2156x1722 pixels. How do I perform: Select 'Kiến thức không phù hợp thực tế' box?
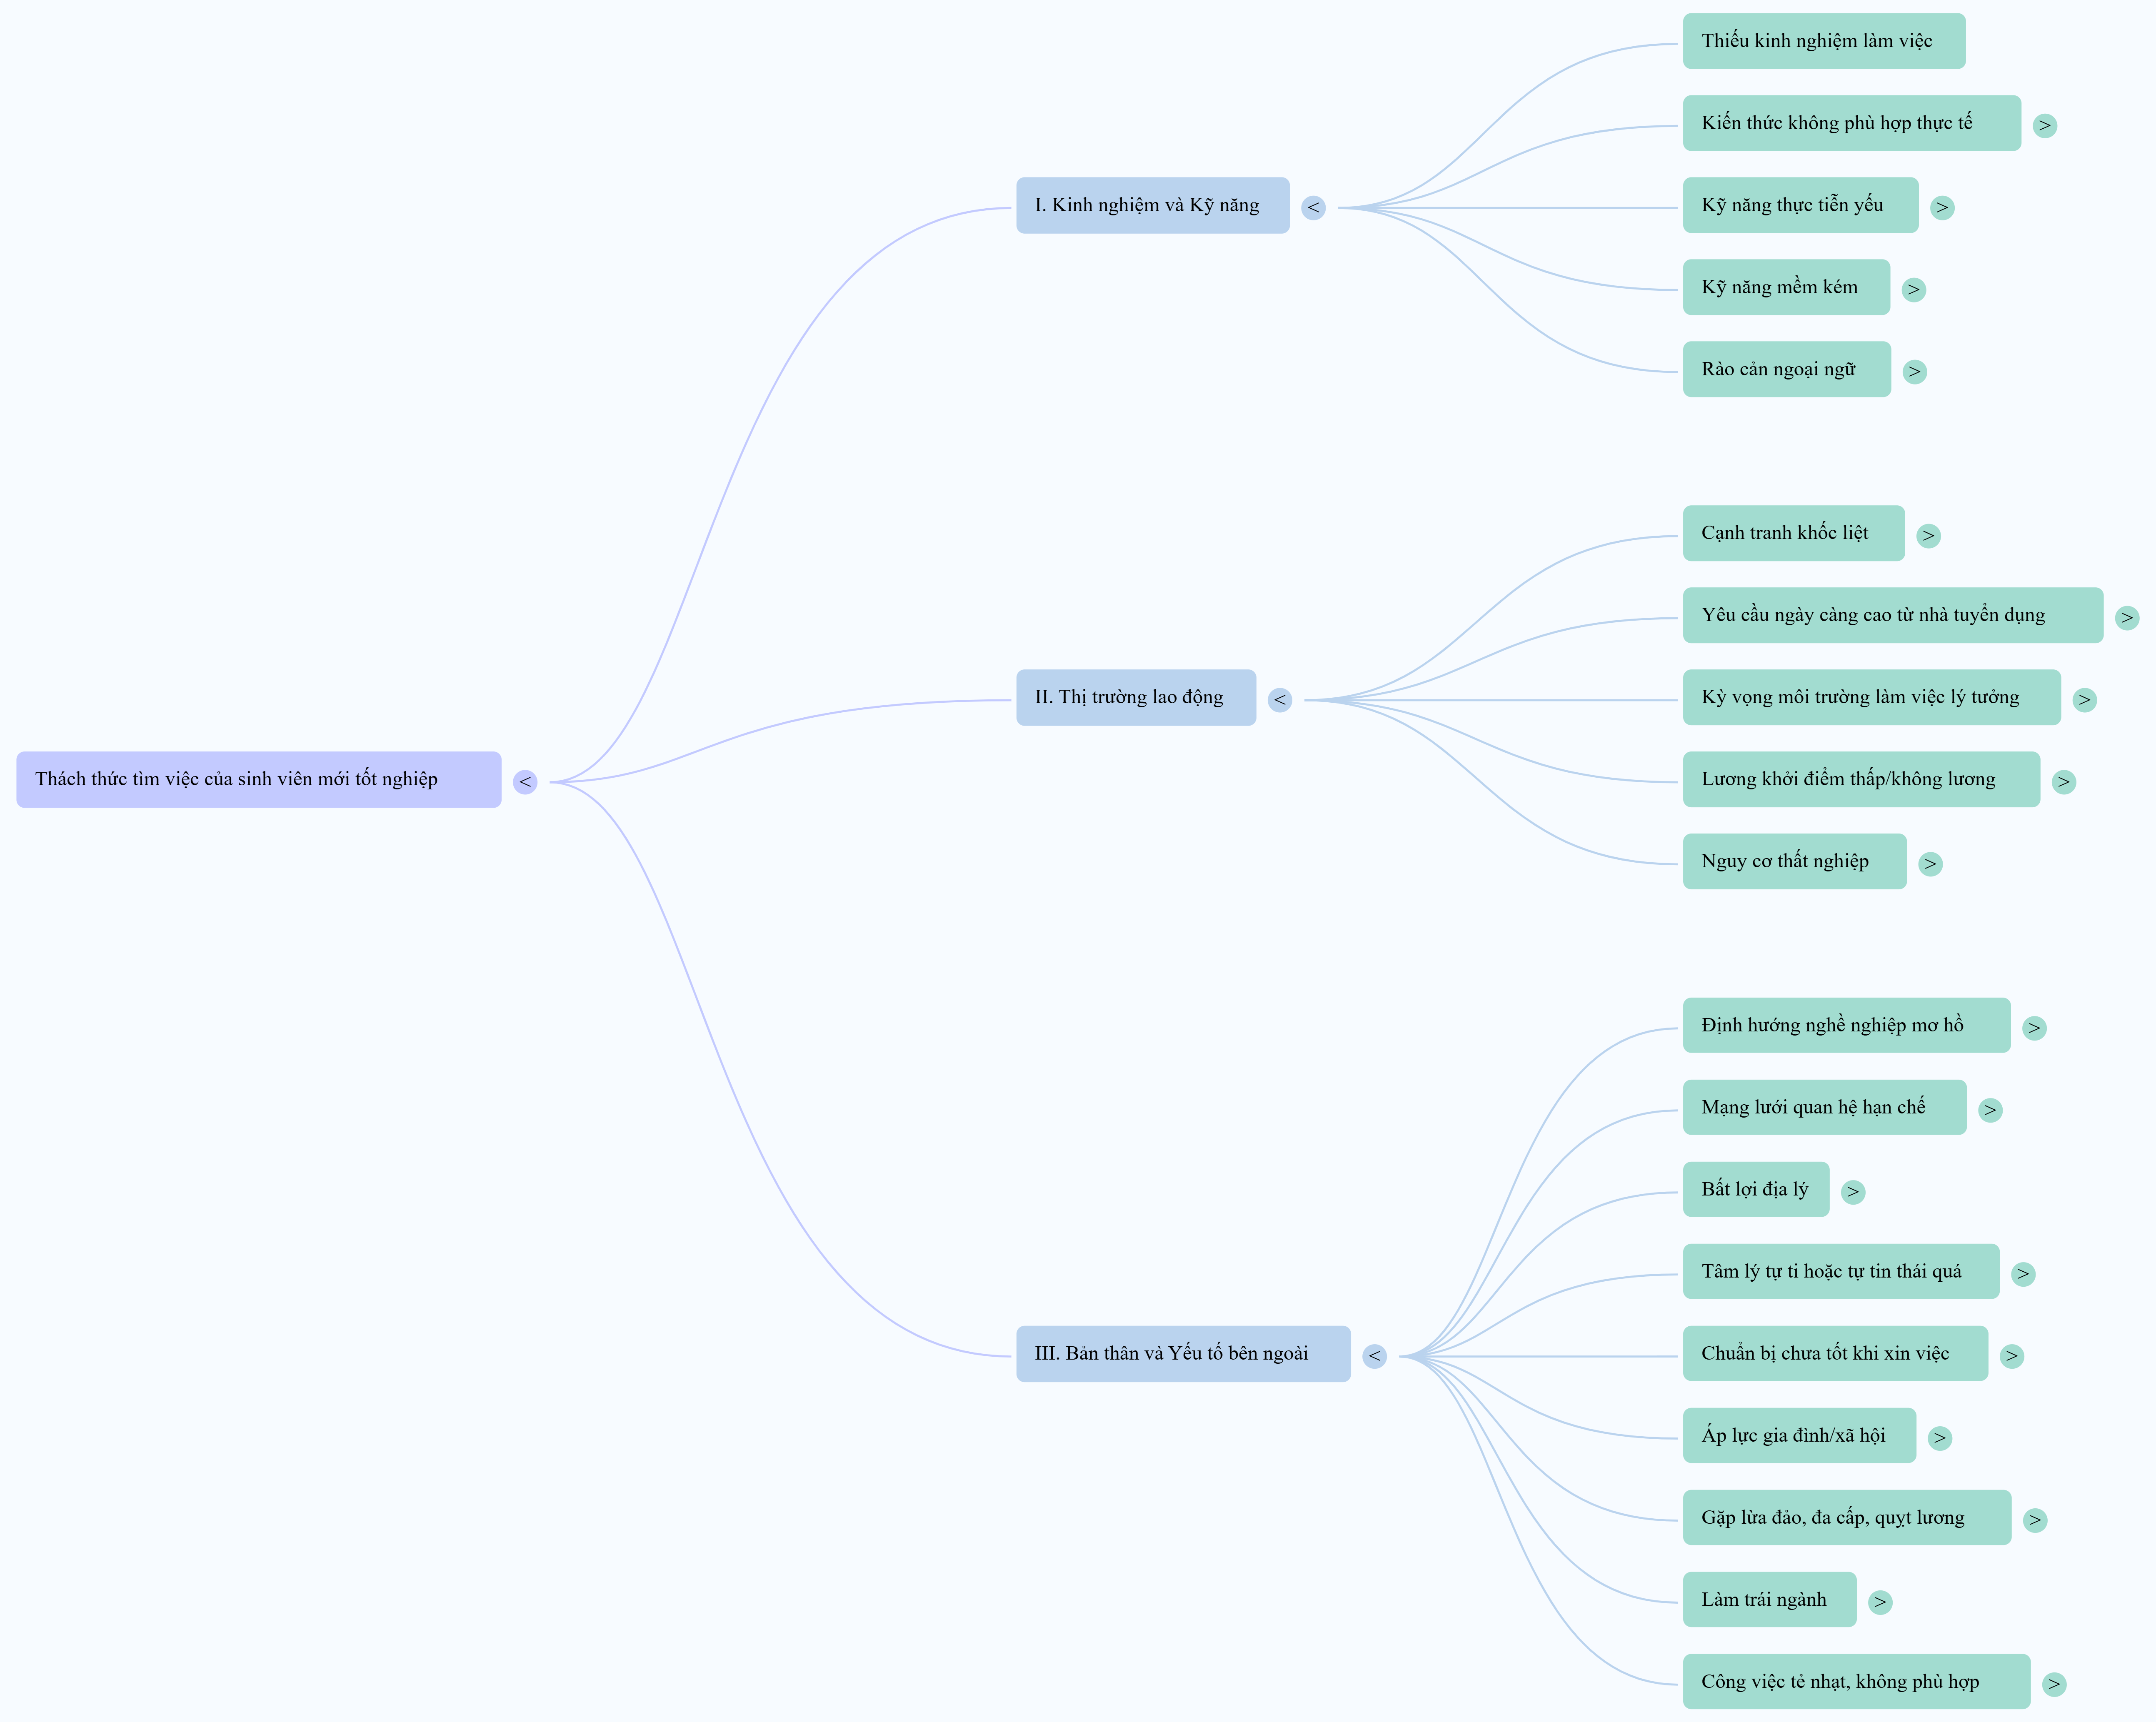[x=1852, y=123]
